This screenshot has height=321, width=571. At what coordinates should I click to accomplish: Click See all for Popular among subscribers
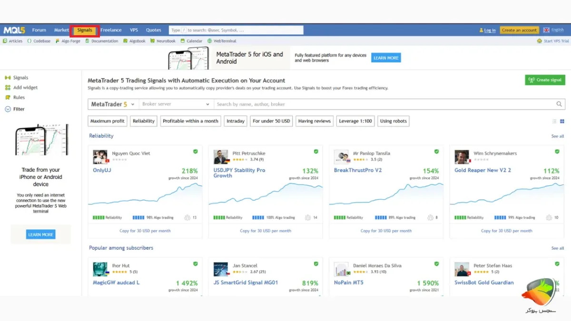point(558,248)
